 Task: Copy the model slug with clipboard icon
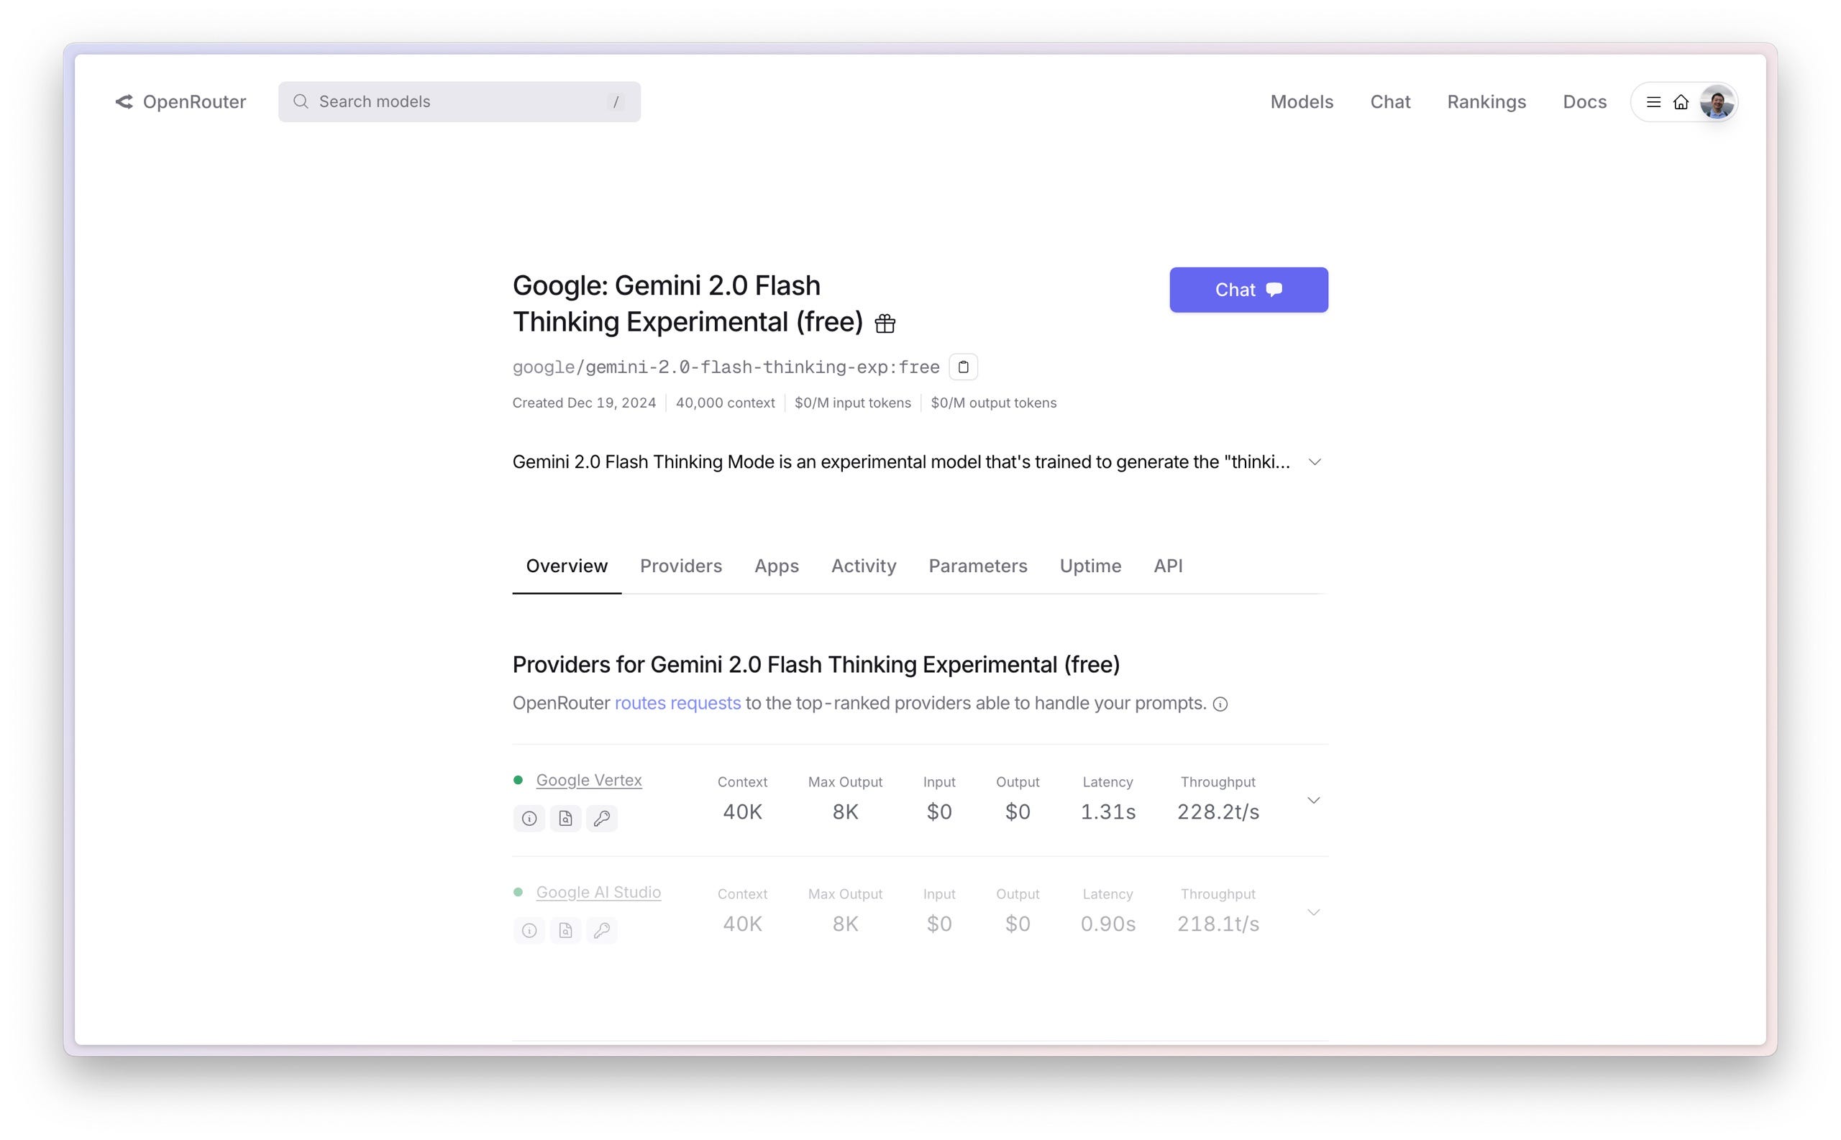click(x=962, y=367)
